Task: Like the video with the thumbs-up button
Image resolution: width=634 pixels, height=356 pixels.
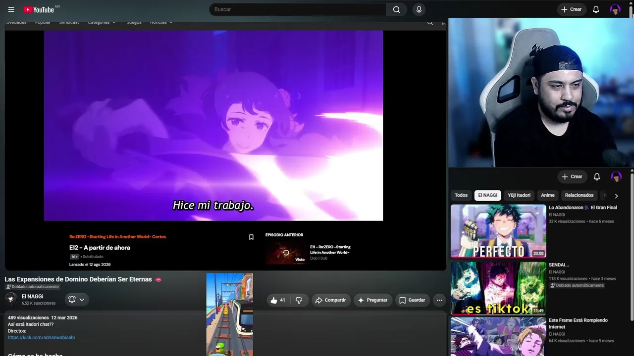Action: [277, 300]
